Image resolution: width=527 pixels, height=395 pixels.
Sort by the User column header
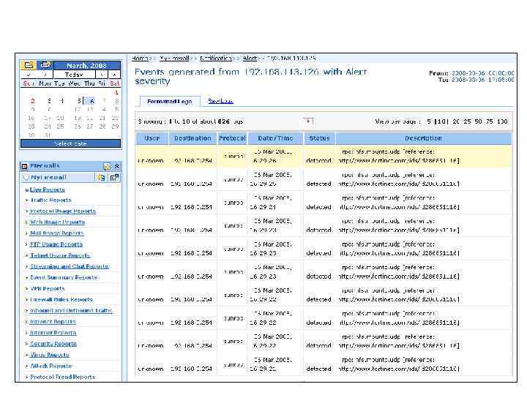pos(152,138)
